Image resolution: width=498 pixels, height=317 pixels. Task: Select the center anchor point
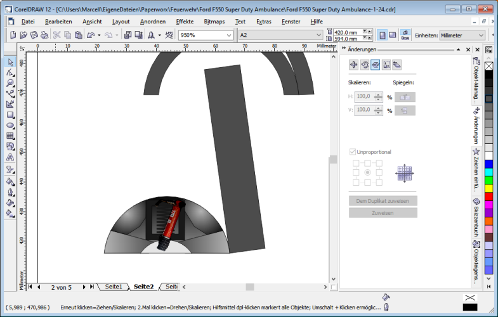(x=367, y=172)
